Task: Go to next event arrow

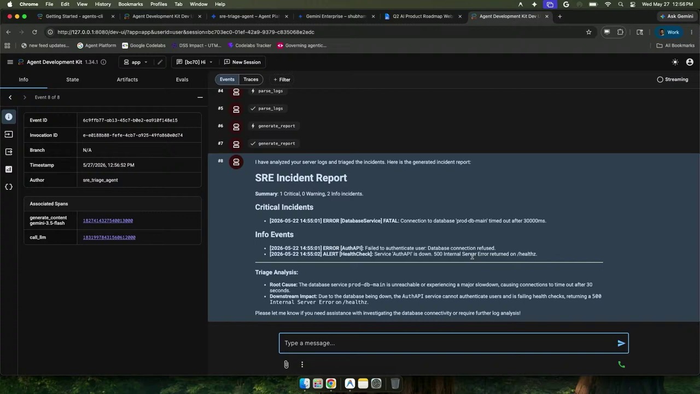Action: pyautogui.click(x=24, y=97)
